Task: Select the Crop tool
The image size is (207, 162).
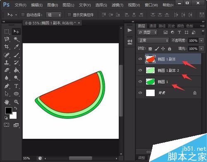Action: tap(7, 47)
